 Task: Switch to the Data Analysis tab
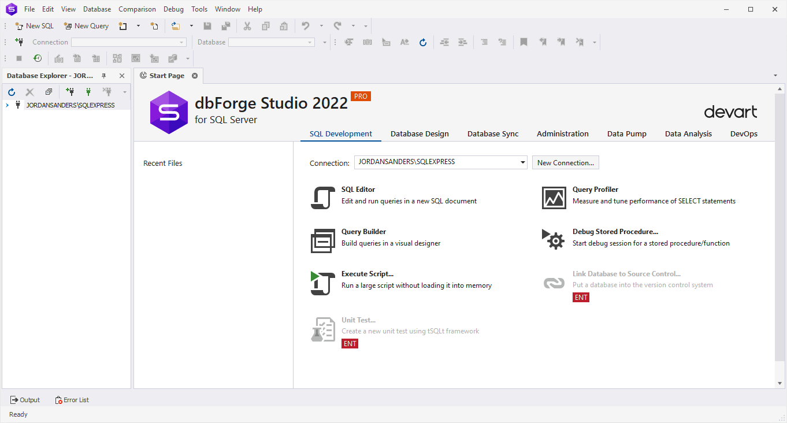point(688,133)
